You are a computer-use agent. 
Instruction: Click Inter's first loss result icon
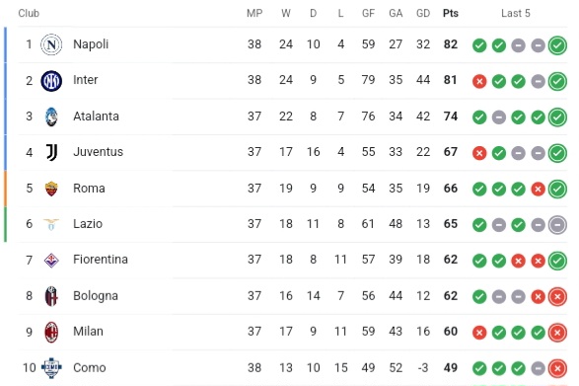pos(479,81)
